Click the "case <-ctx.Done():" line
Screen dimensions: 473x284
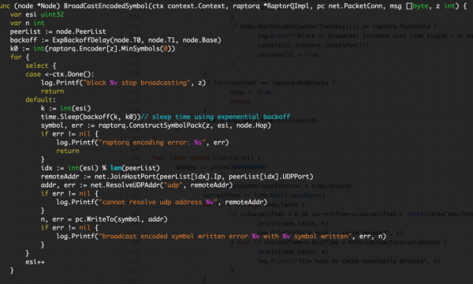[60, 74]
